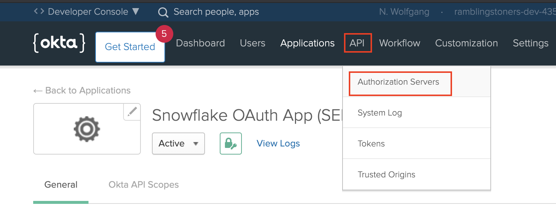Image resolution: width=556 pixels, height=223 pixels.
Task: Click the green lock-and-key credentials icon
Action: pos(230,143)
